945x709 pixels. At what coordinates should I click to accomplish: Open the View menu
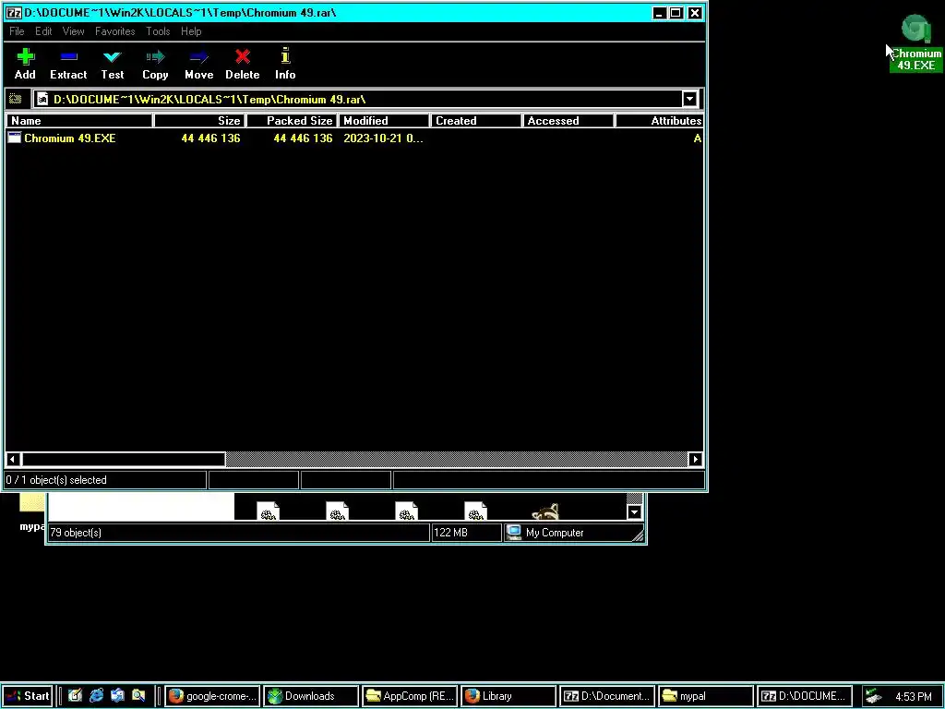[74, 31]
